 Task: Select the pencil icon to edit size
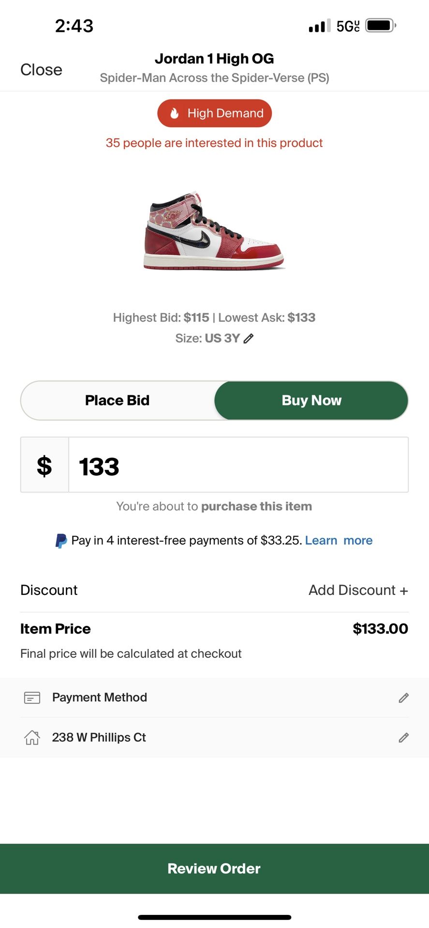coord(249,338)
